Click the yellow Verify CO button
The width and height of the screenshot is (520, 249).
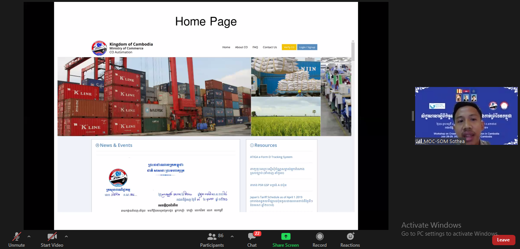click(x=289, y=47)
